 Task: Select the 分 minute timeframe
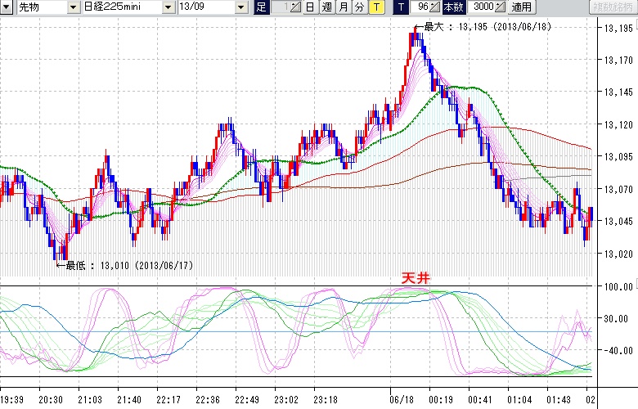(359, 7)
